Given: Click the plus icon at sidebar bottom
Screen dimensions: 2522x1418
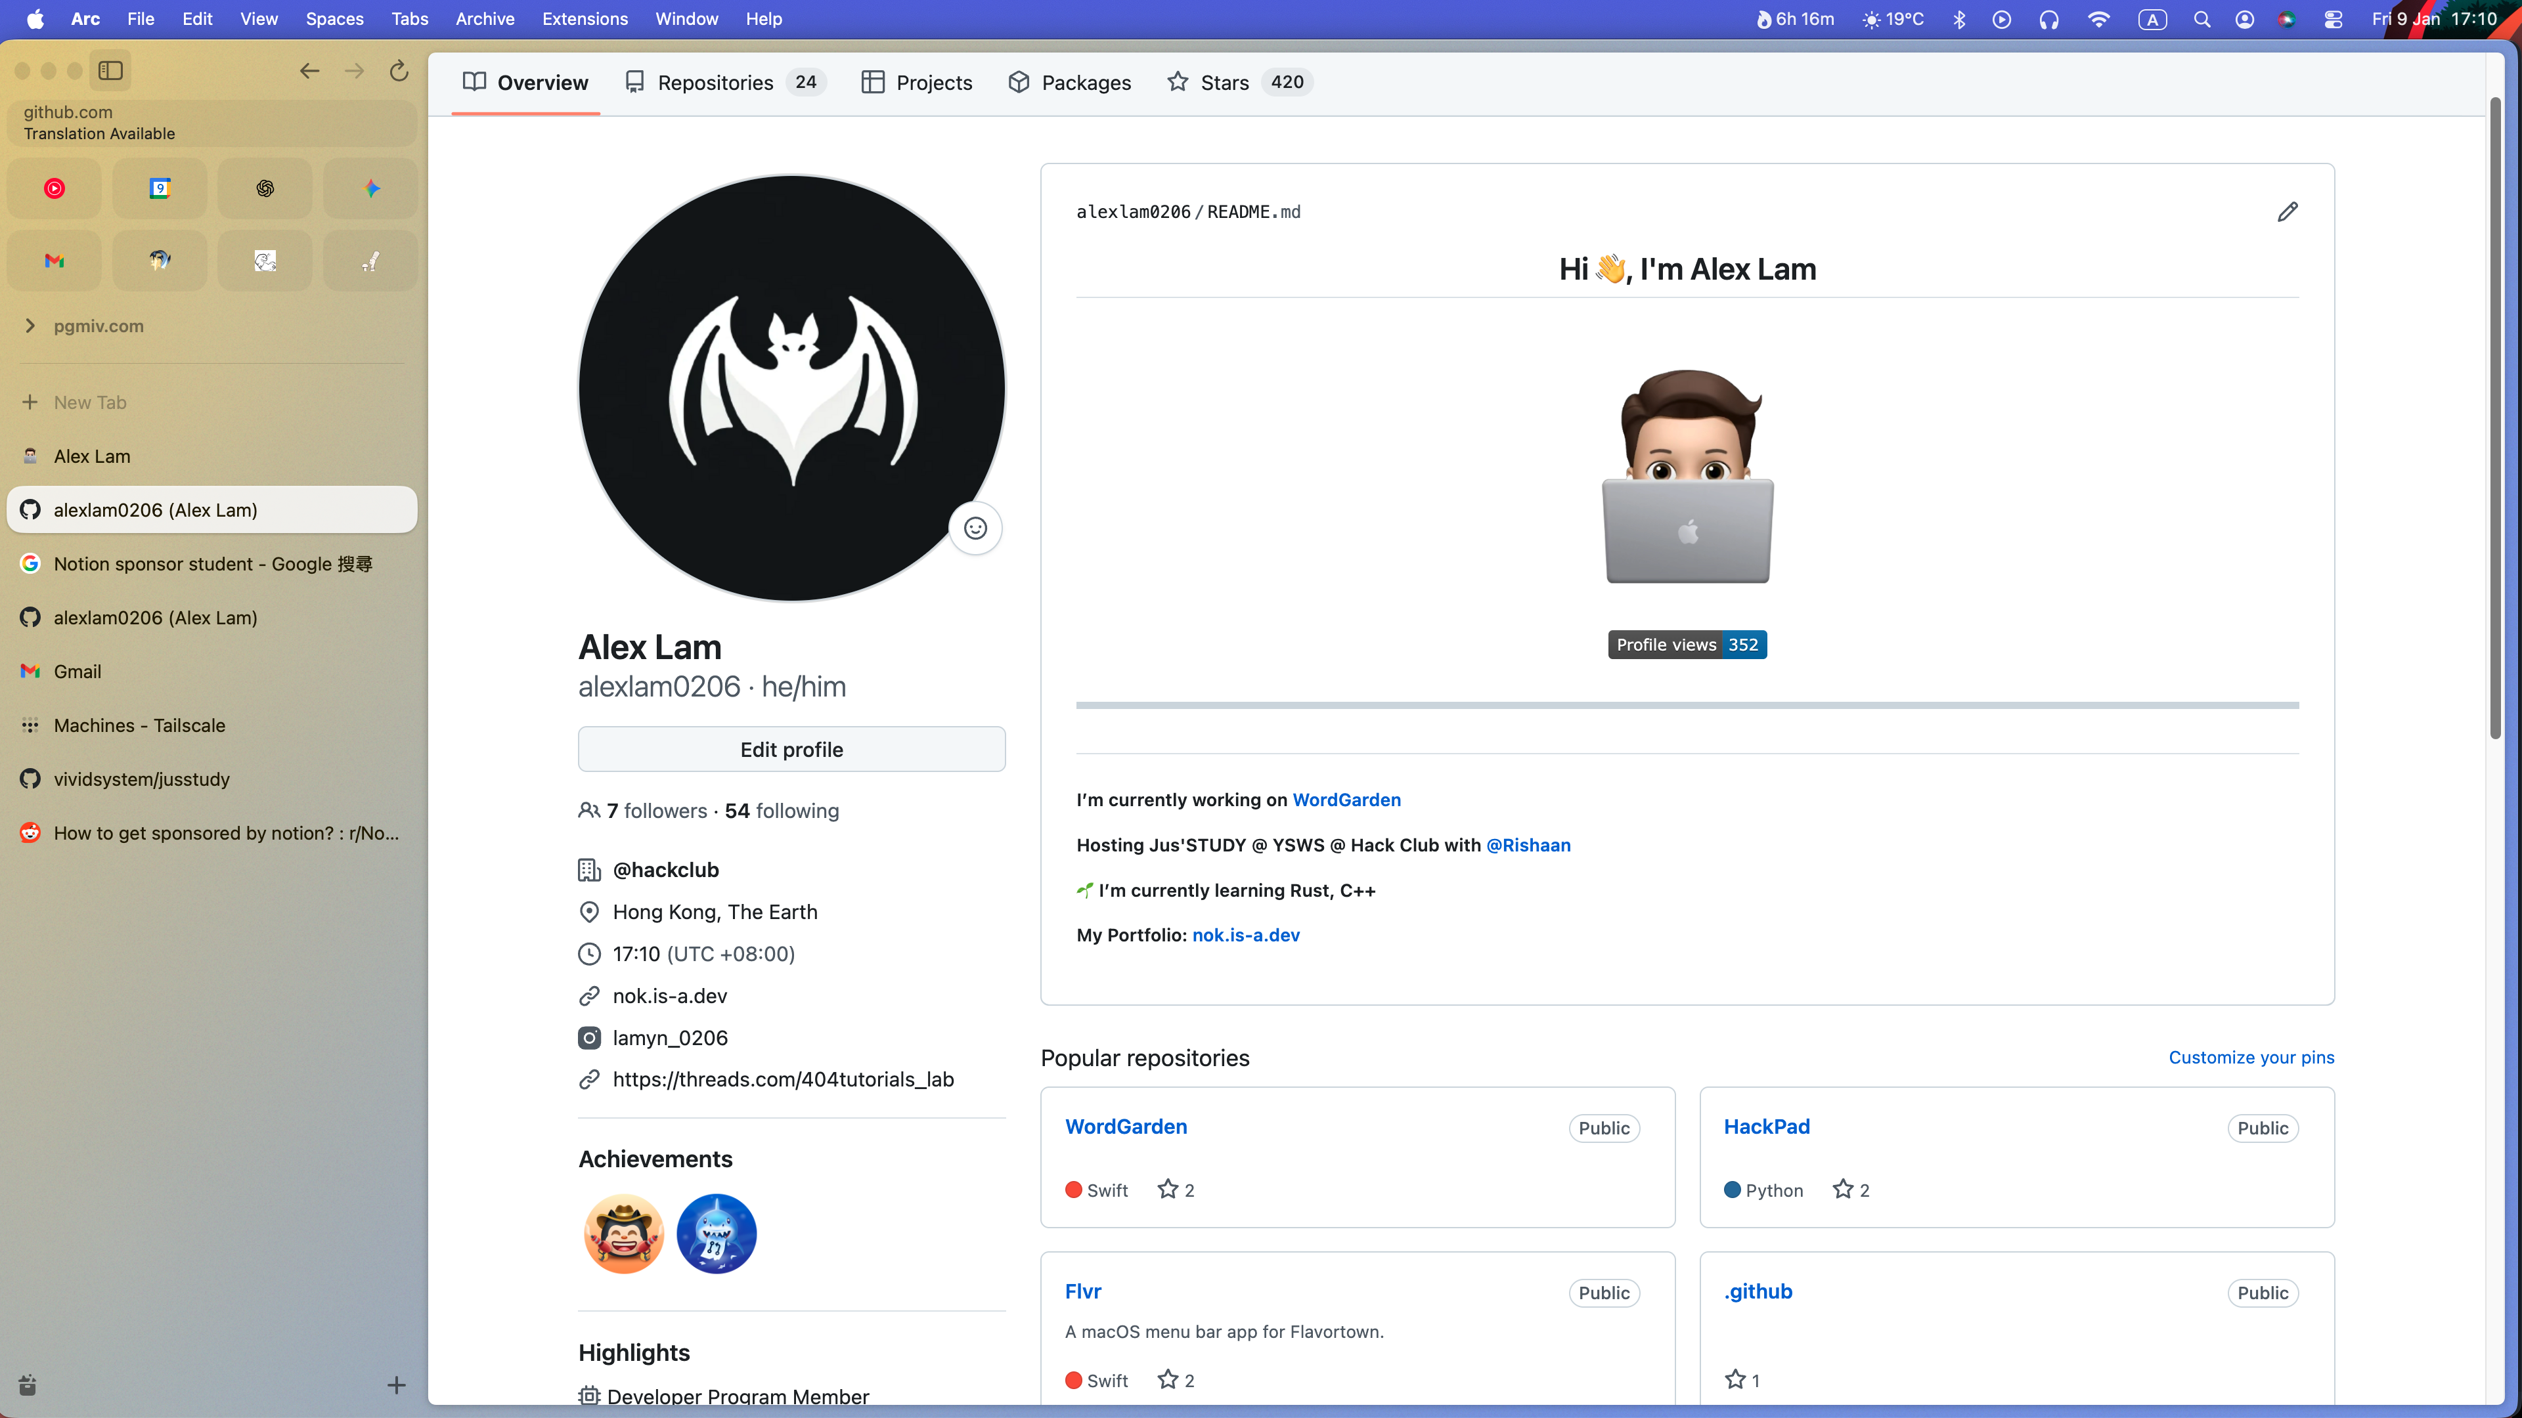Looking at the screenshot, I should 397,1385.
